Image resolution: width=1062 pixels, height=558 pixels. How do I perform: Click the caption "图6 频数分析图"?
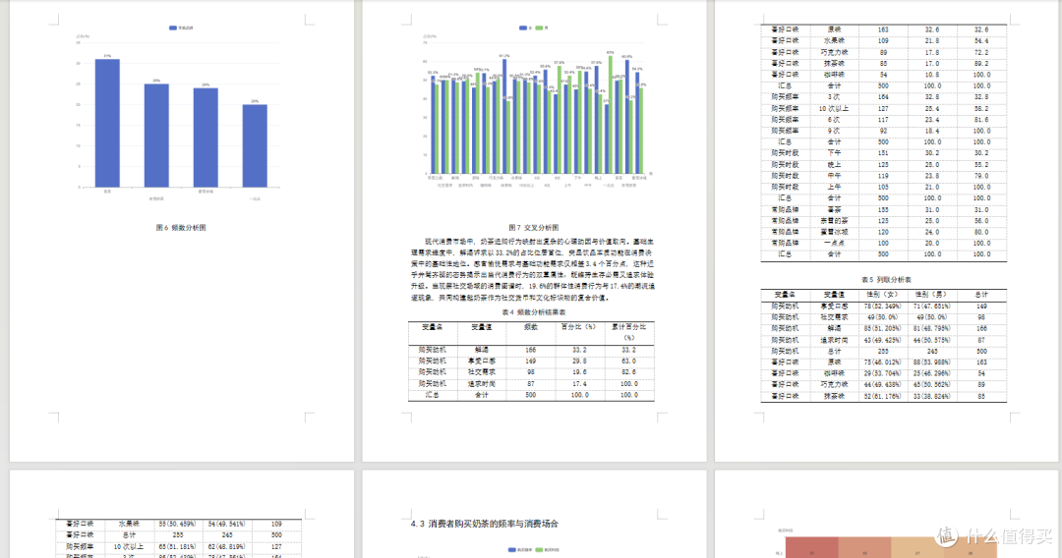[181, 228]
